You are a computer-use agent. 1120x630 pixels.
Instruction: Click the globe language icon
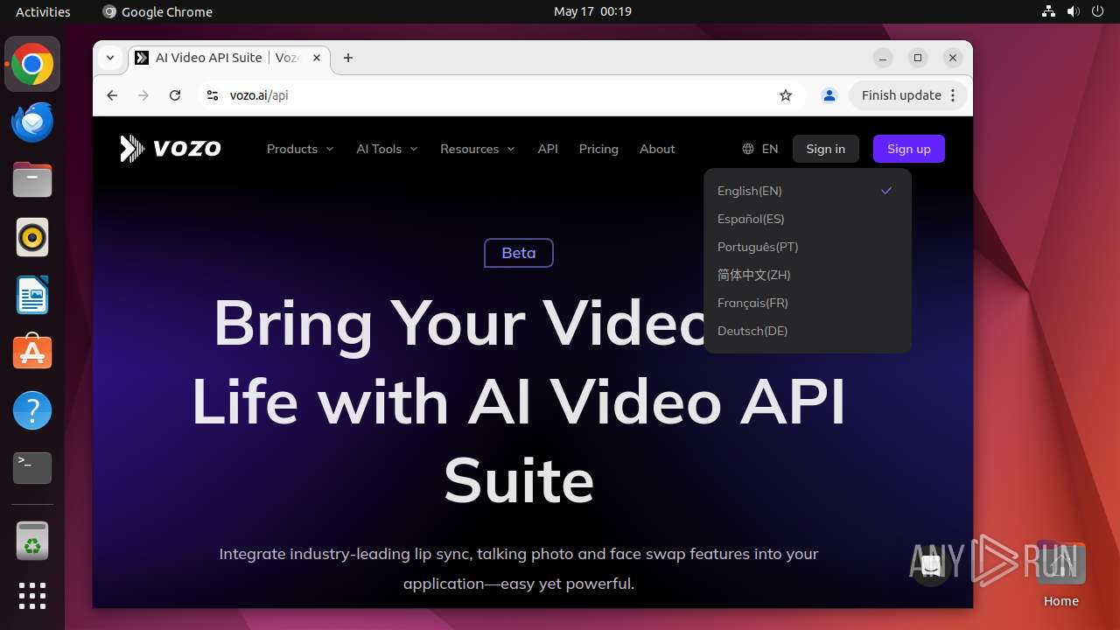(x=748, y=149)
